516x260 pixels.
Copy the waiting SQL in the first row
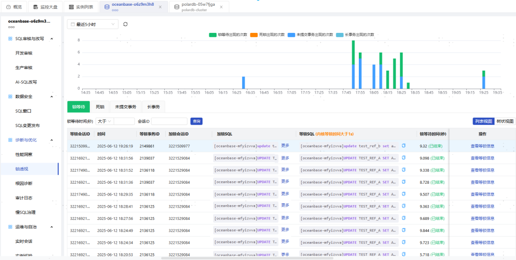403,146
